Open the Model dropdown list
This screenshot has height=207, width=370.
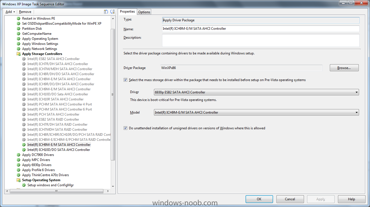256,112
